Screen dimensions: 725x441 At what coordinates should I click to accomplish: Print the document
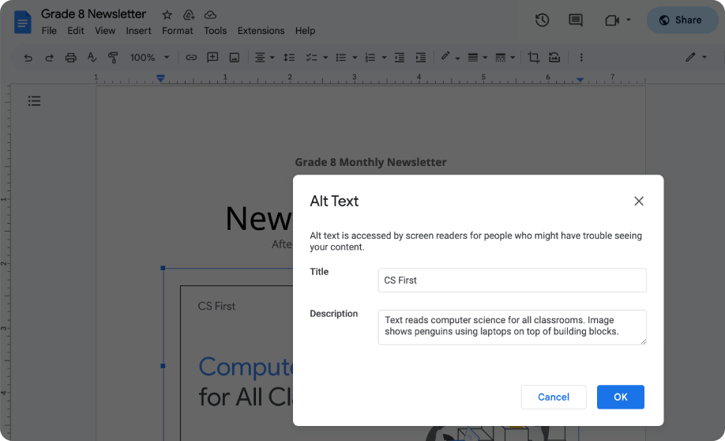[71, 58]
